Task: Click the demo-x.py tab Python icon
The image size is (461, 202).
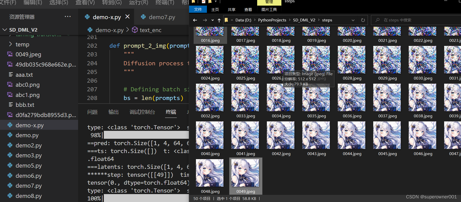Action: click(87, 17)
